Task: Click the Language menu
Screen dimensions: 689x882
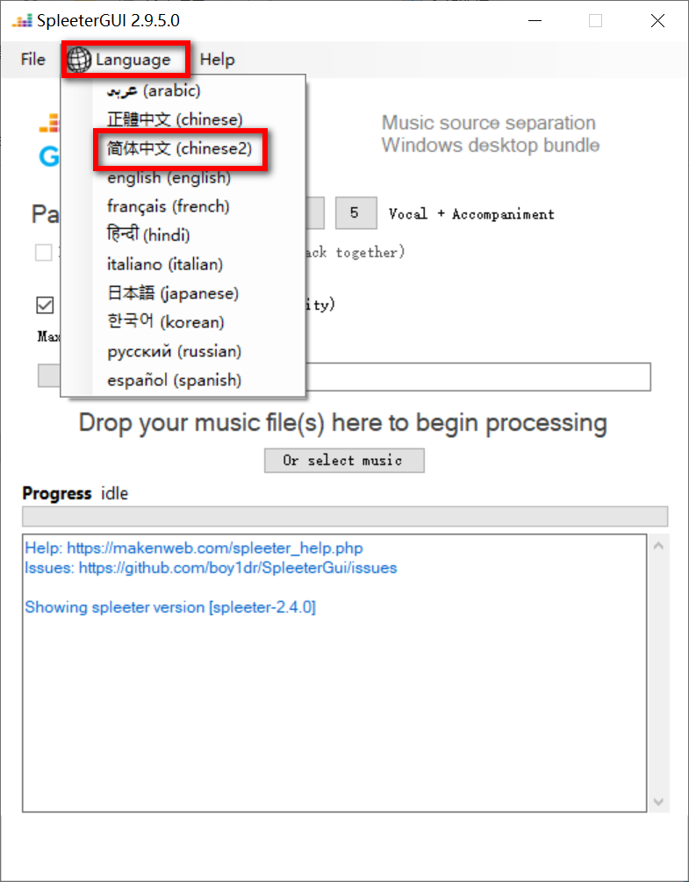Action: (x=126, y=59)
